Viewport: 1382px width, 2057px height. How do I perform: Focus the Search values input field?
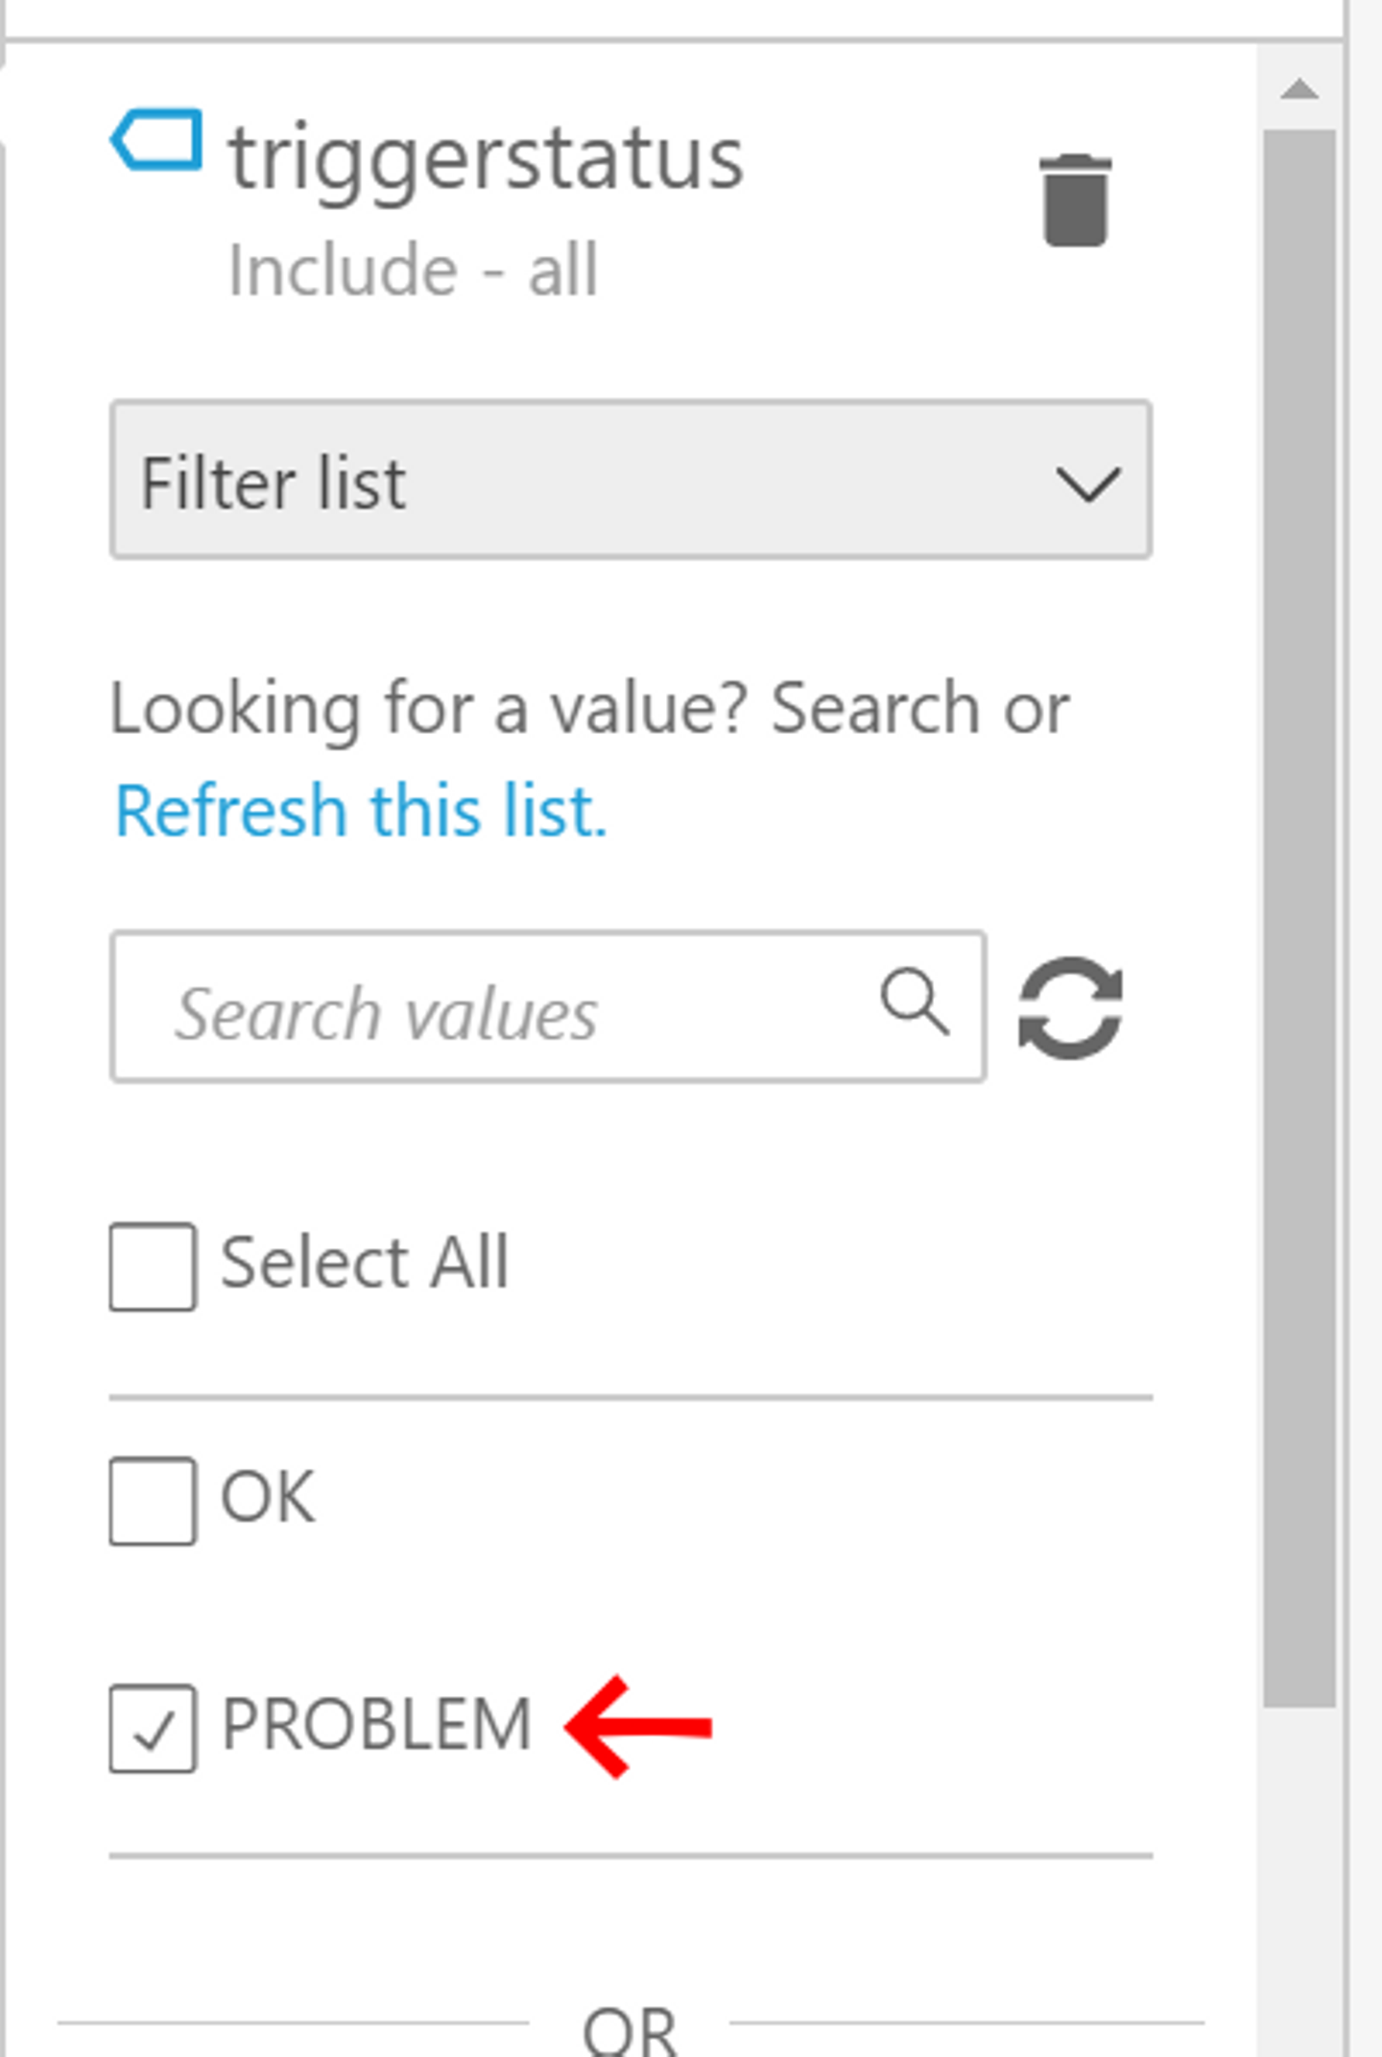click(499, 1007)
